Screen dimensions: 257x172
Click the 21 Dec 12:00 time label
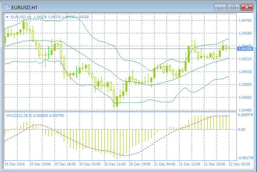(x=190, y=164)
